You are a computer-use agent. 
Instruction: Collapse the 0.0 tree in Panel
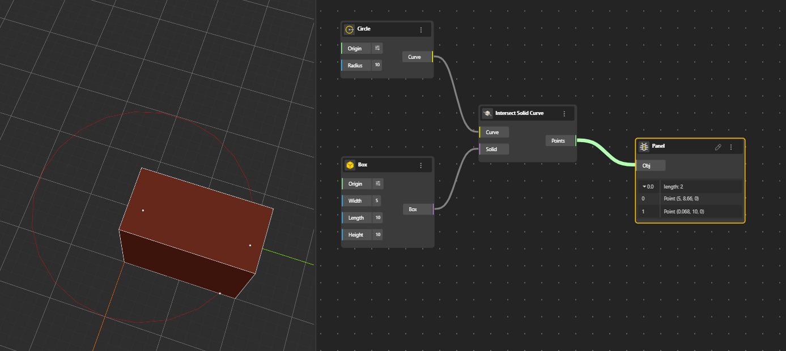tap(644, 186)
